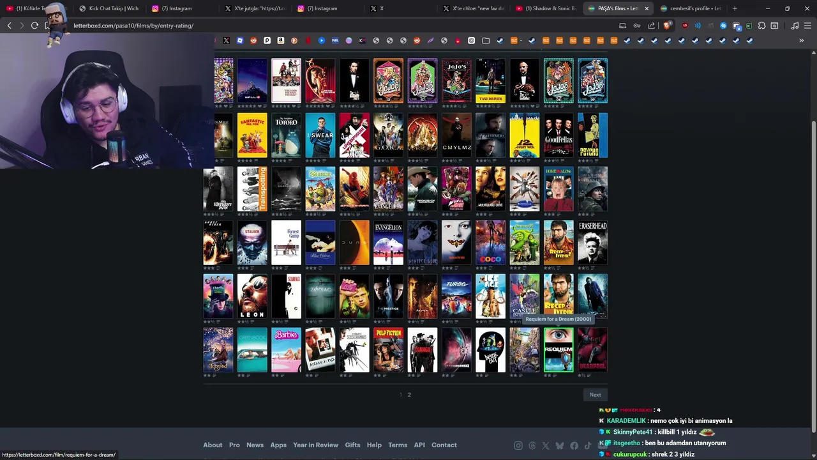Open the music note media control icon

[795, 26]
